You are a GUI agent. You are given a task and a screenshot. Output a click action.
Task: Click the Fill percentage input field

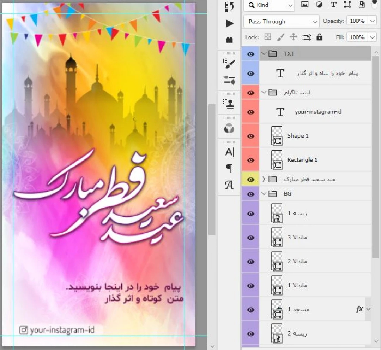tap(357, 37)
